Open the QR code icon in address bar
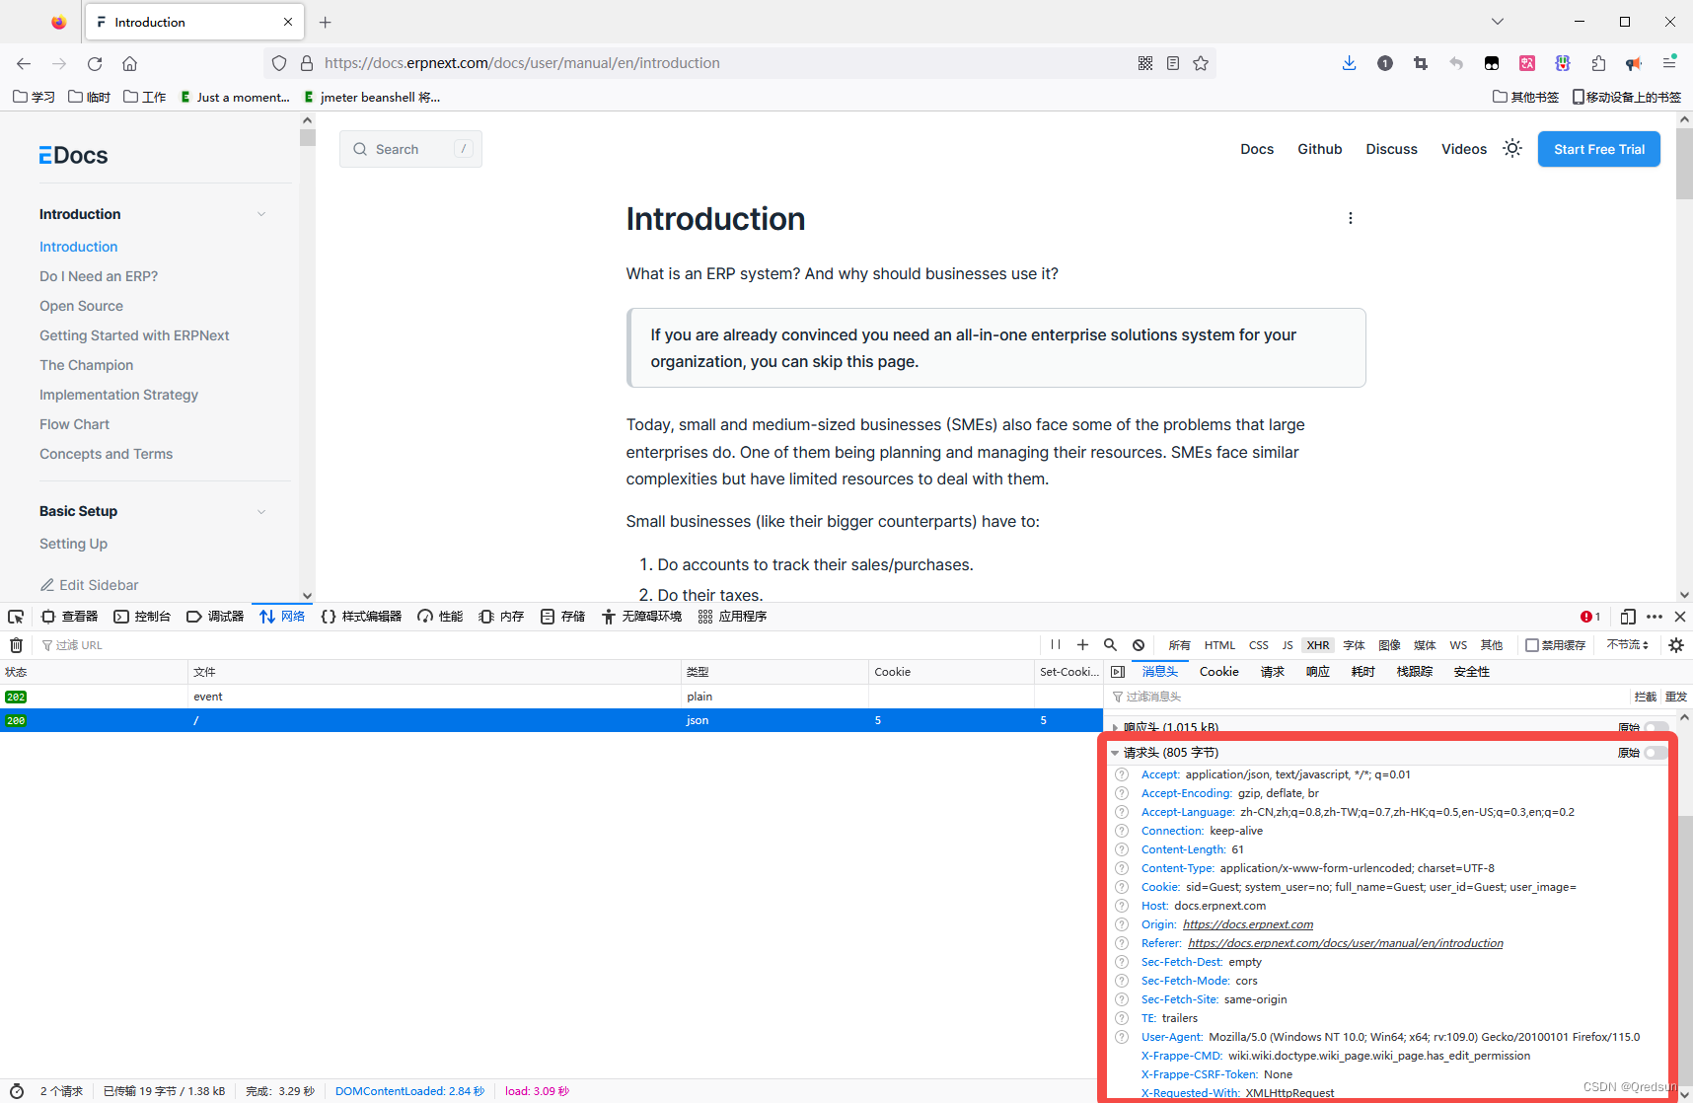 [x=1145, y=63]
